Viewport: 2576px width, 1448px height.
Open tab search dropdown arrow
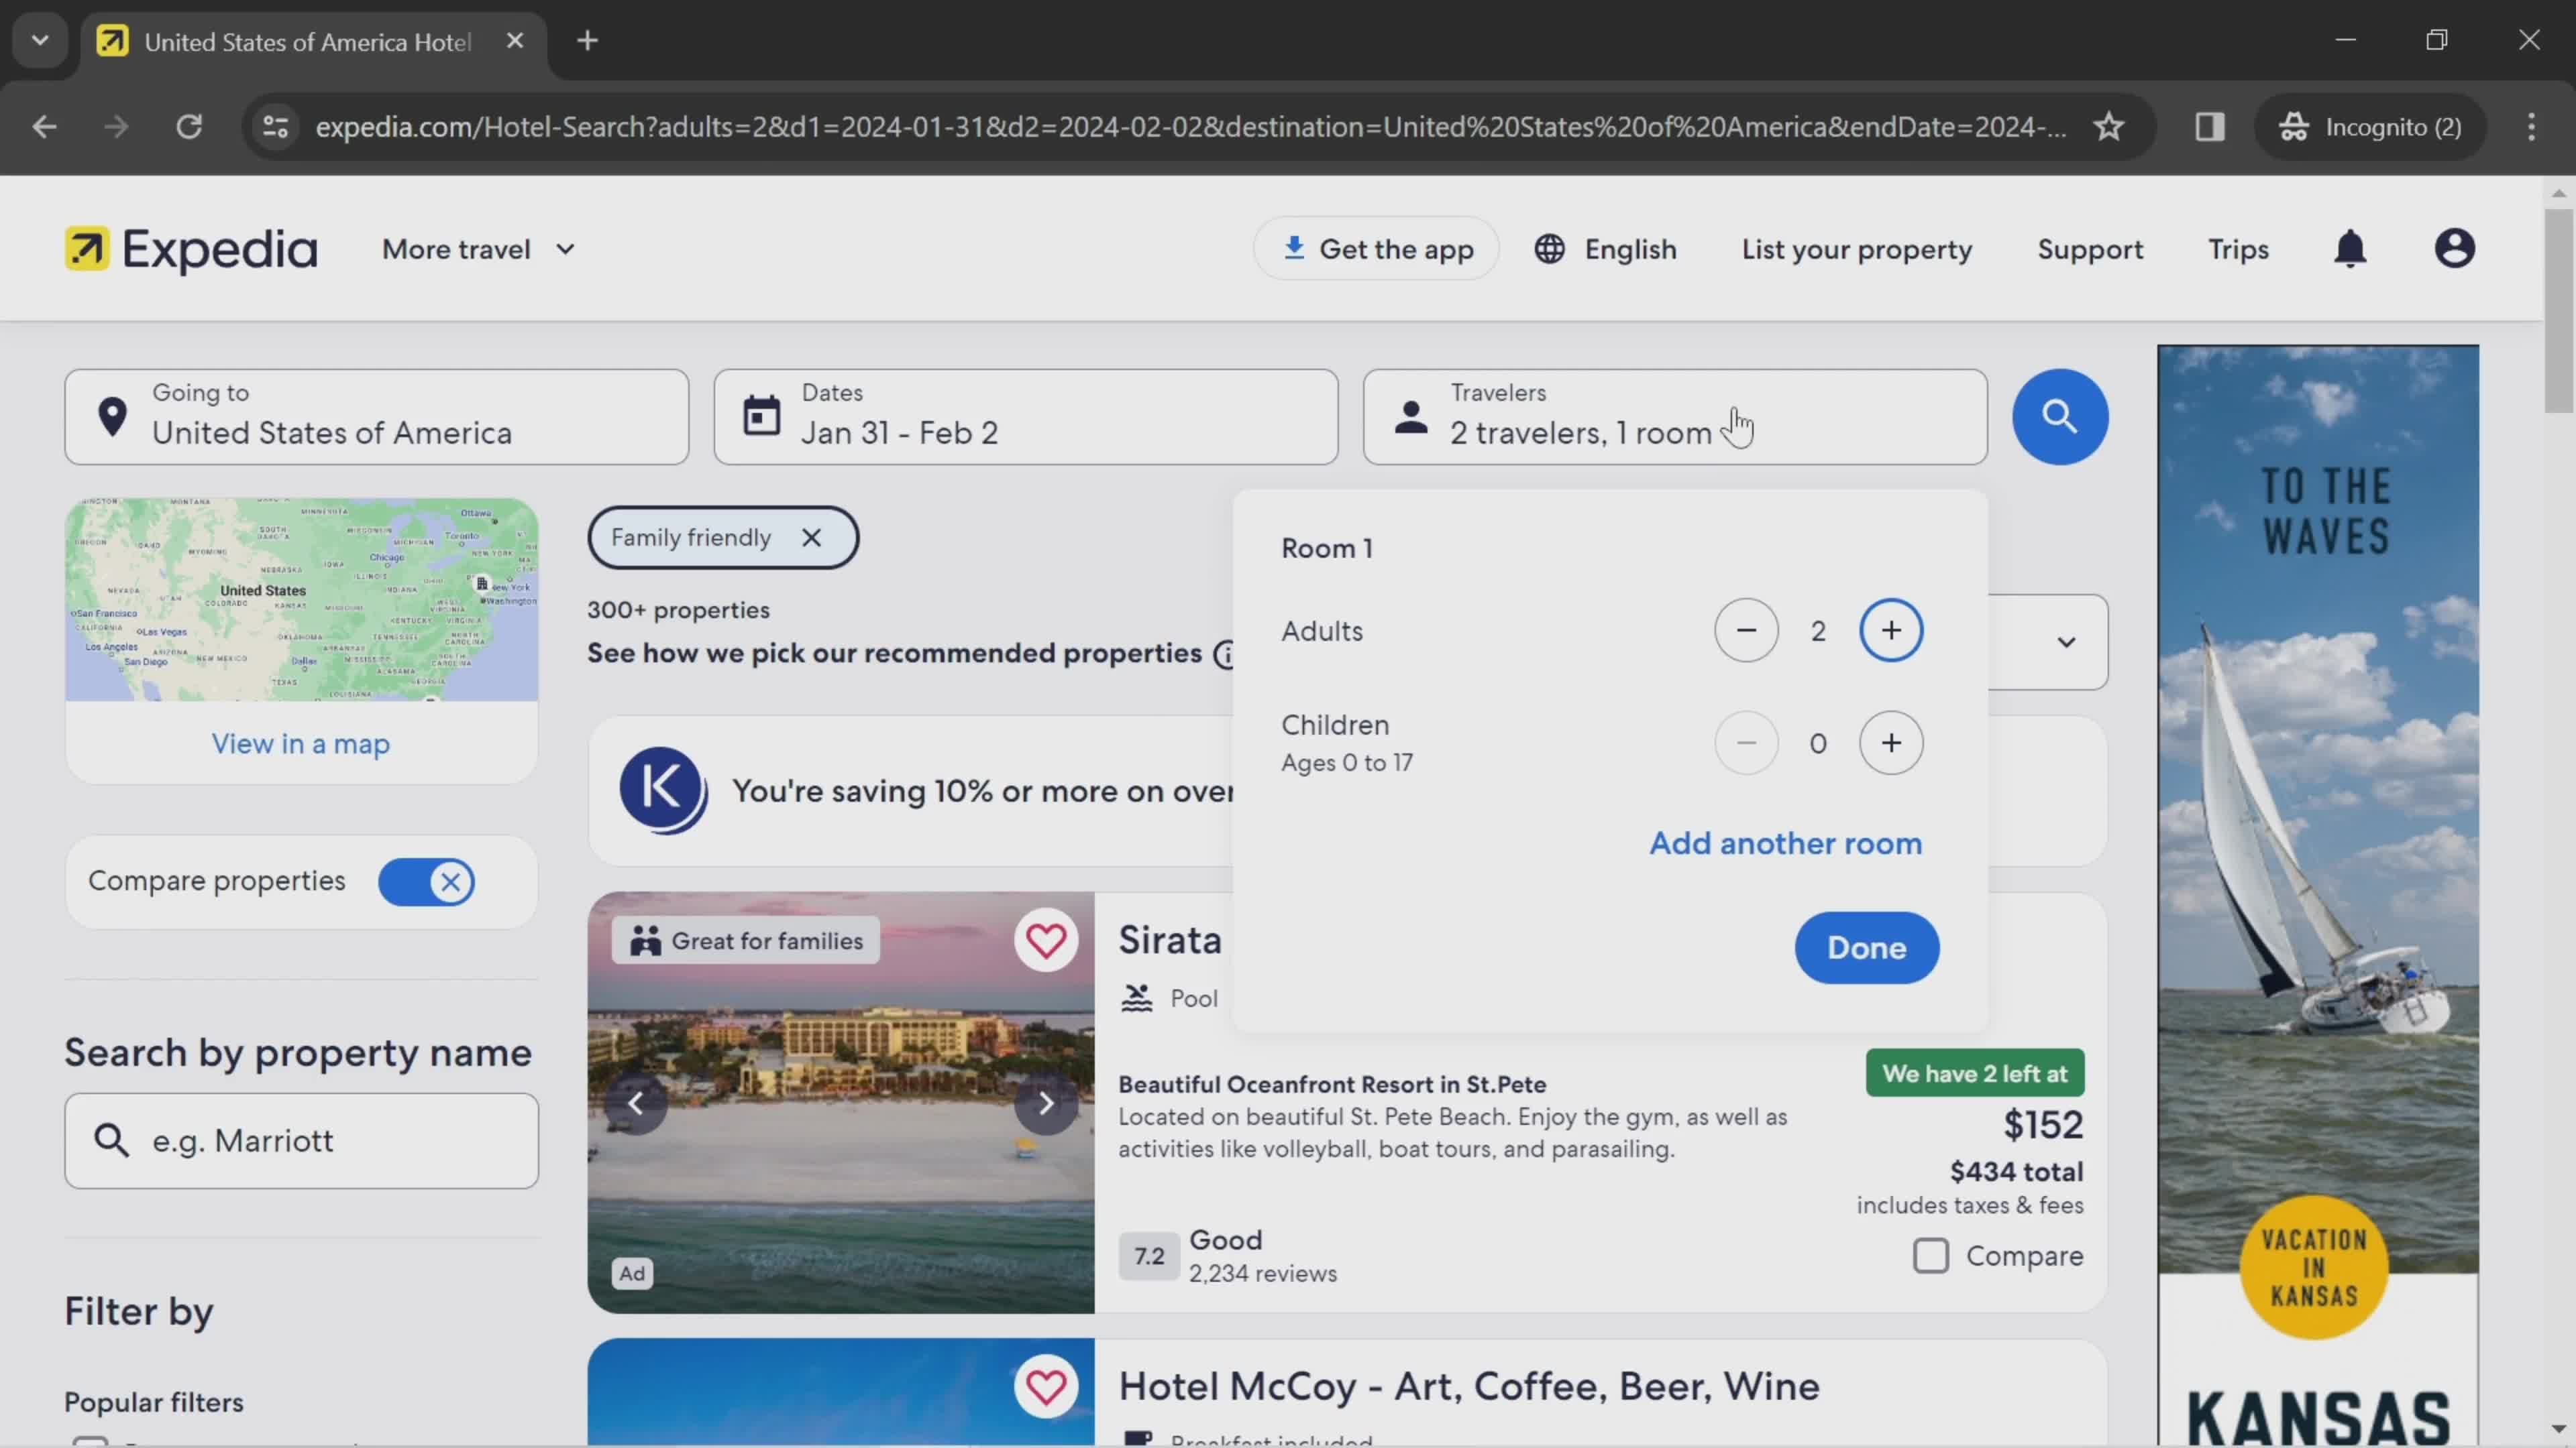click(40, 41)
